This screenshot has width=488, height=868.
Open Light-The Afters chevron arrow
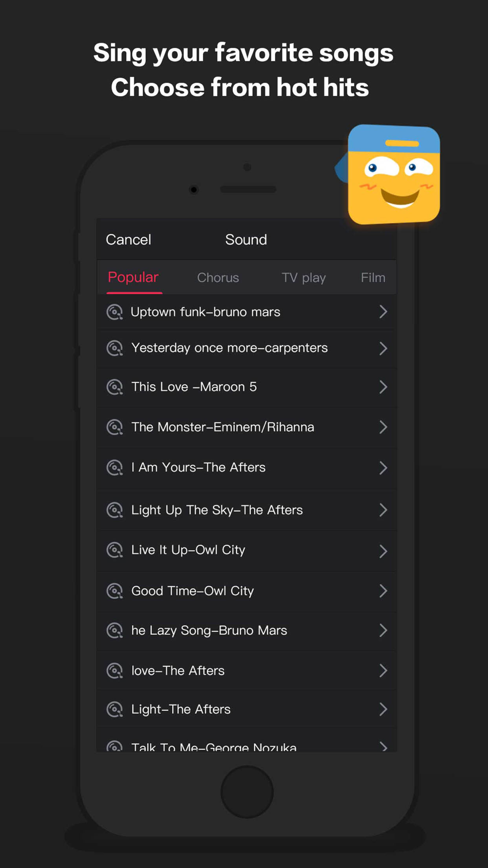click(x=383, y=709)
